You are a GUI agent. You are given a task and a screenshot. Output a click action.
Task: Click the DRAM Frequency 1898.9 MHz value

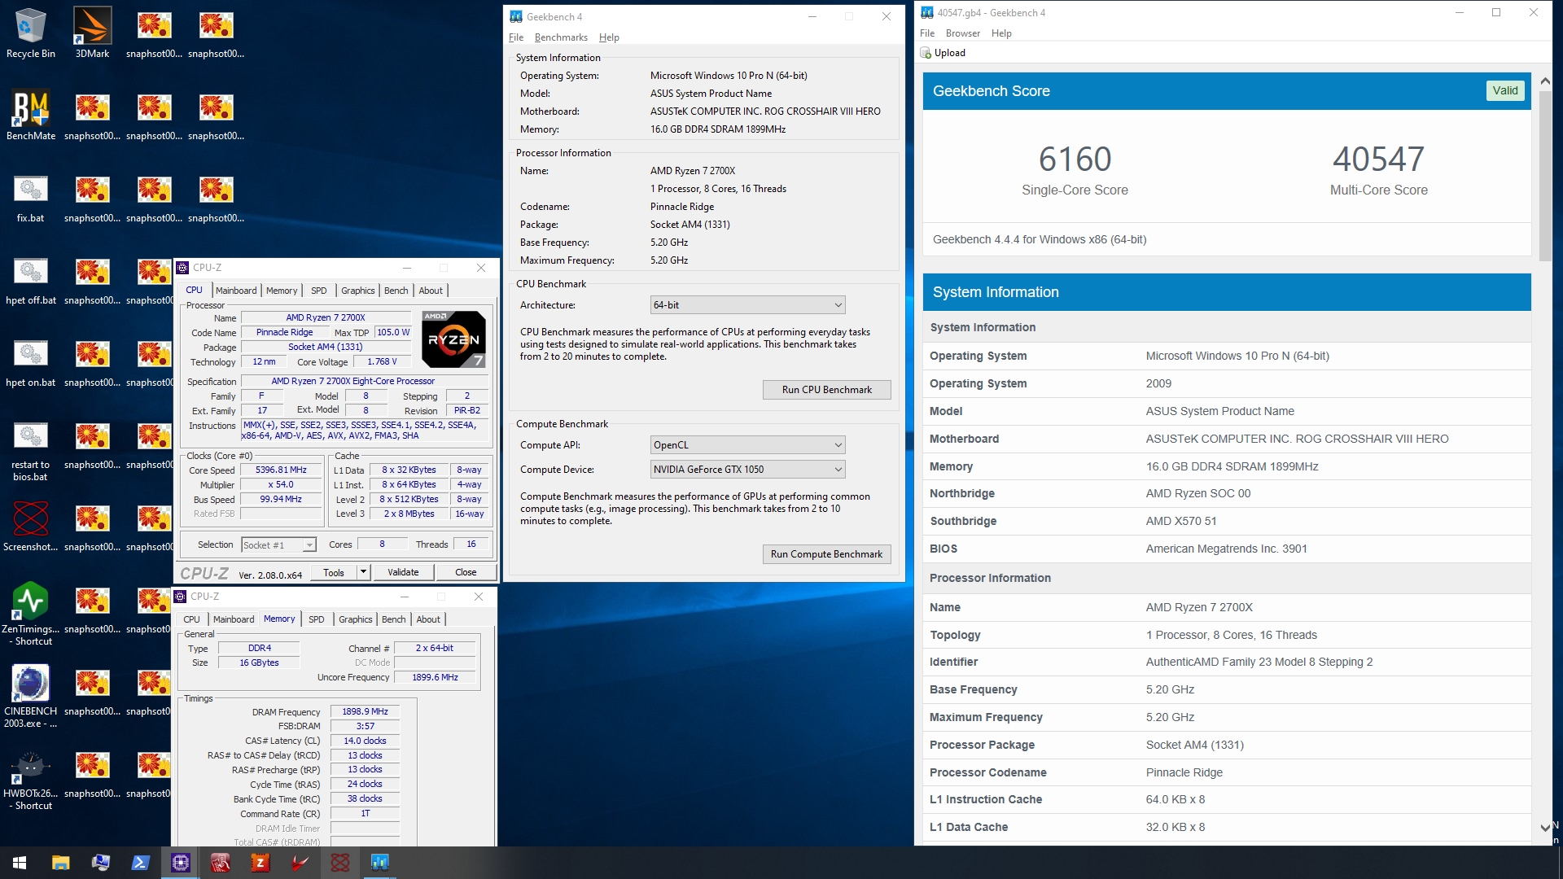tap(365, 712)
